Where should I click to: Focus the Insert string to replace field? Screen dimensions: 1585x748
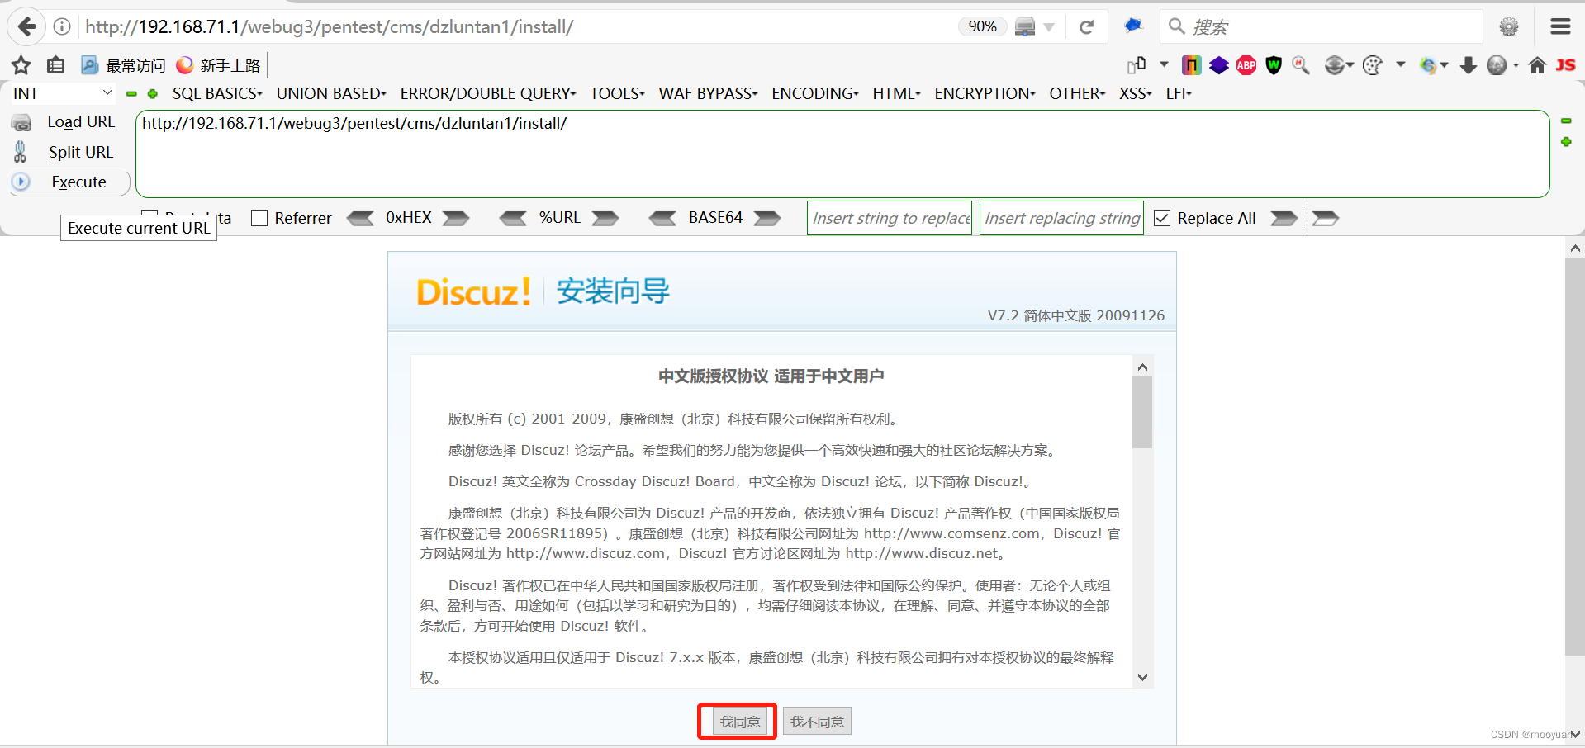tap(890, 218)
